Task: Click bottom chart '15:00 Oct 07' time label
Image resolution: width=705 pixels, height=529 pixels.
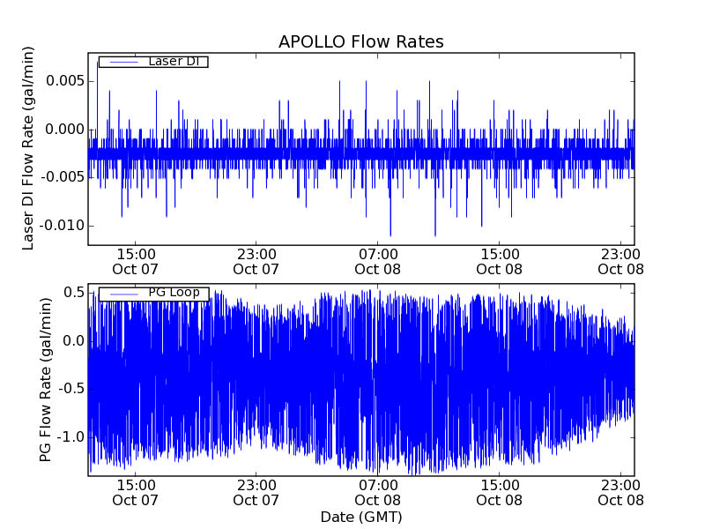Action: click(136, 493)
